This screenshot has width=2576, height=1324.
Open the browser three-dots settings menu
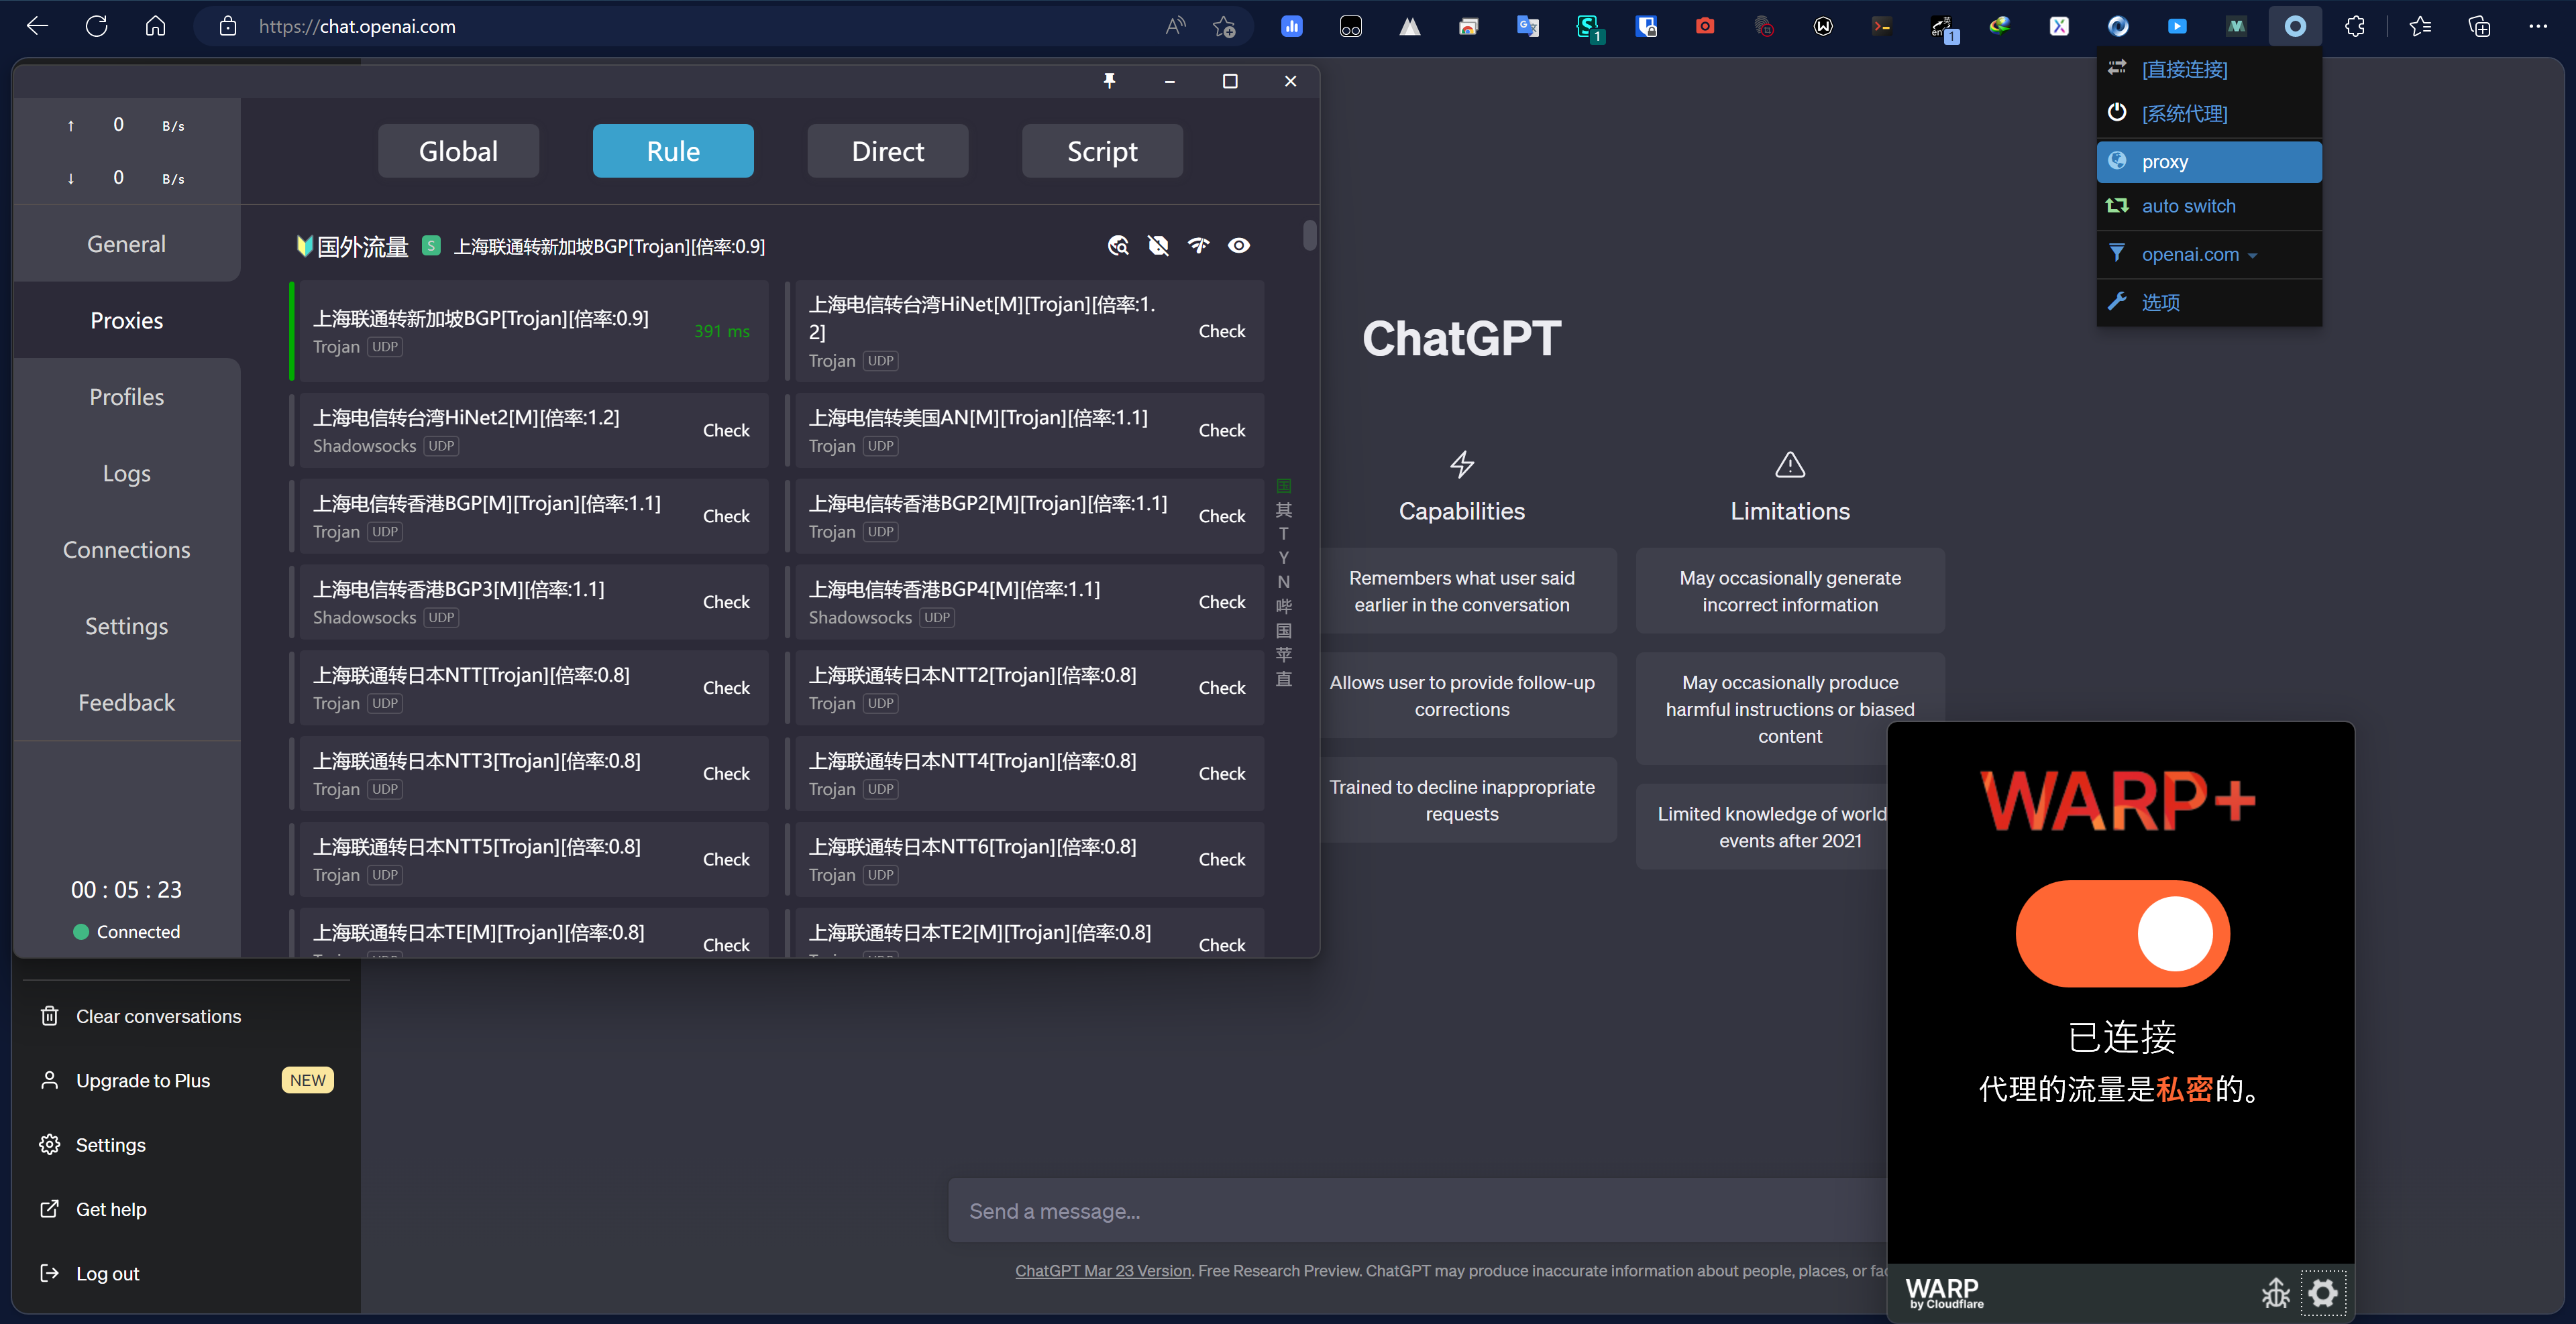pos(2538,27)
